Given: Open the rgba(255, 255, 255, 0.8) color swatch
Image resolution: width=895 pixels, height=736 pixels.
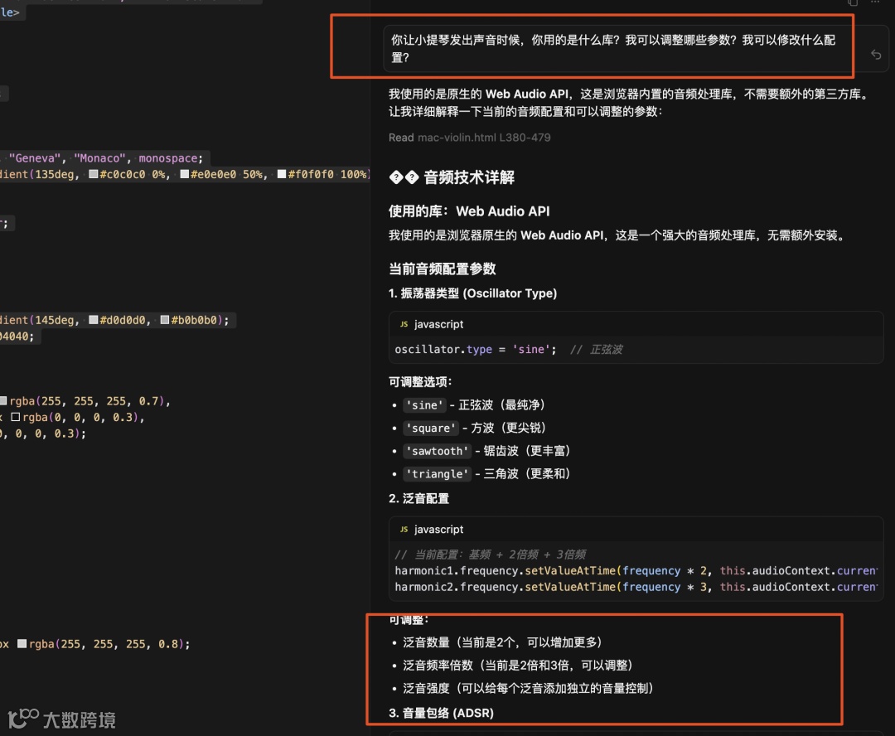Looking at the screenshot, I should click(22, 643).
